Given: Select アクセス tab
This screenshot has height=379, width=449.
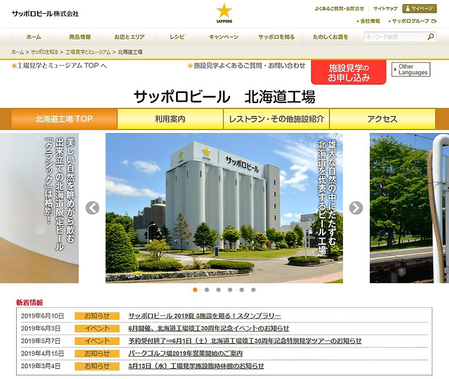Looking at the screenshot, I should pos(383,119).
